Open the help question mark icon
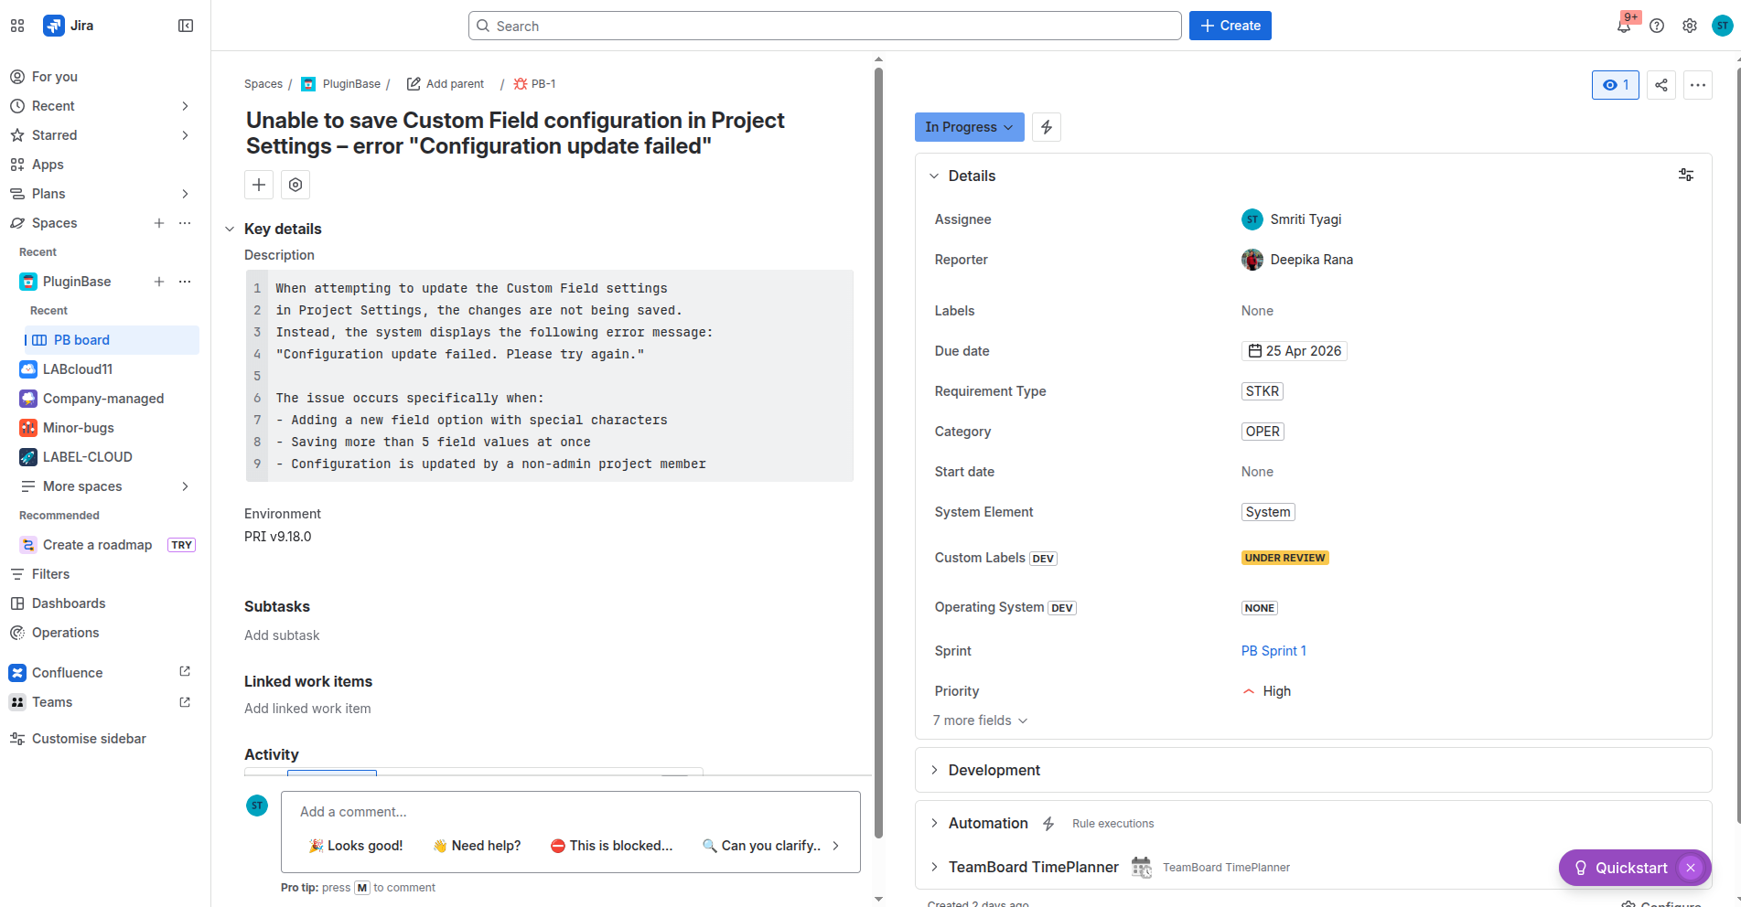 [x=1657, y=26]
